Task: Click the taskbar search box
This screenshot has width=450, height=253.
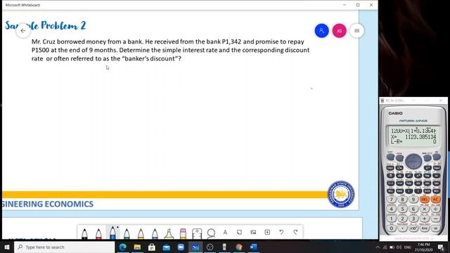Action: click(x=64, y=247)
